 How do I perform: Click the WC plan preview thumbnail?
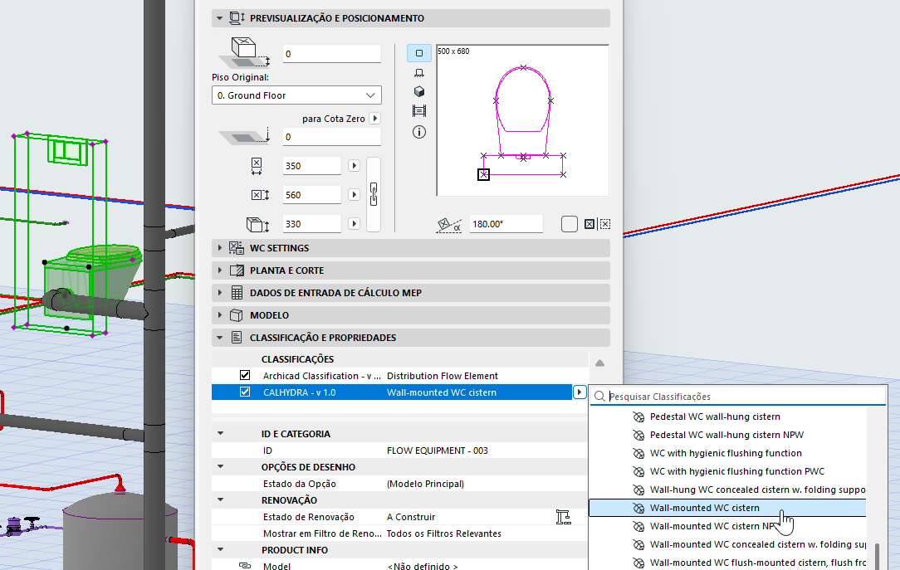(523, 120)
